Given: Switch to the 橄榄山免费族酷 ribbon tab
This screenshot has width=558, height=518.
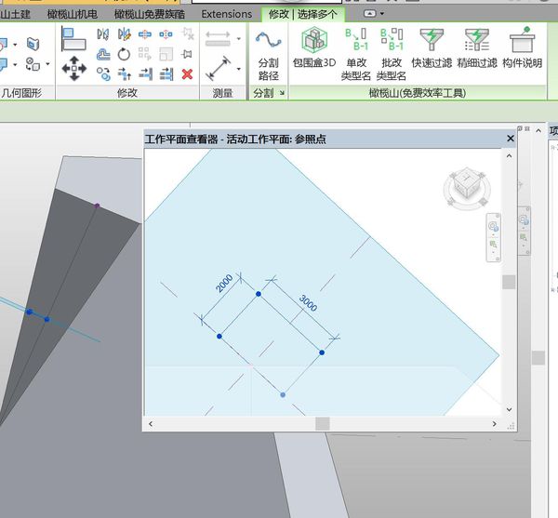Looking at the screenshot, I should point(150,14).
